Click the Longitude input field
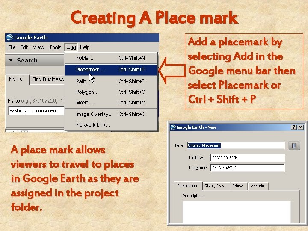 click(247, 168)
